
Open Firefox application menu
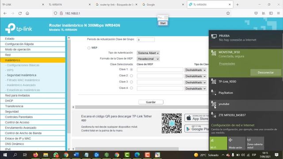(x=278, y=13)
